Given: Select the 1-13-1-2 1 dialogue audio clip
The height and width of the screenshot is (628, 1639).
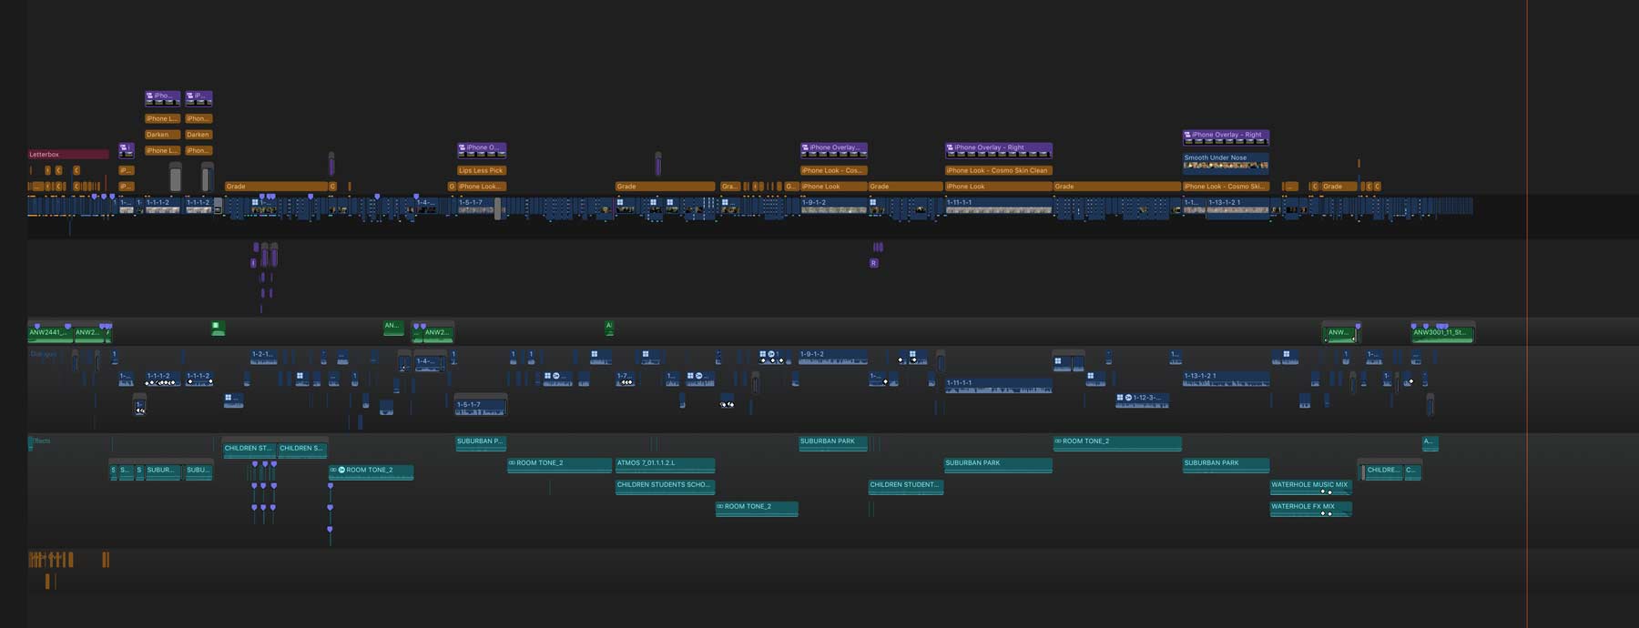Looking at the screenshot, I should coord(1226,380).
